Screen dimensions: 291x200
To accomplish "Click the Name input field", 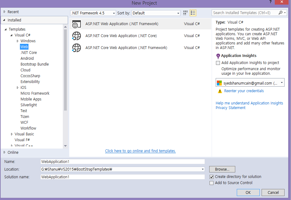I will pos(123,162).
